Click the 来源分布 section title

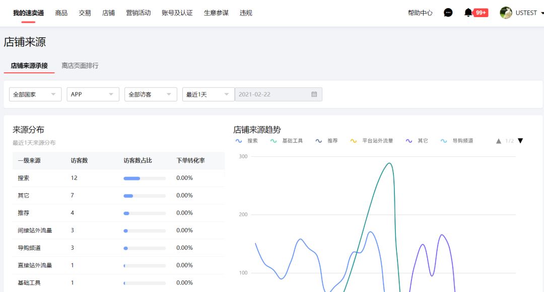28,129
